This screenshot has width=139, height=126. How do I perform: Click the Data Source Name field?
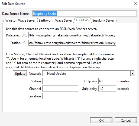(85, 13)
